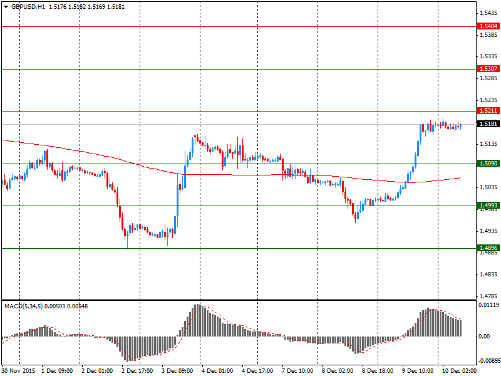This screenshot has height=376, width=501.
Task: Click the MACD scale value -0.00895
Action: (x=488, y=361)
